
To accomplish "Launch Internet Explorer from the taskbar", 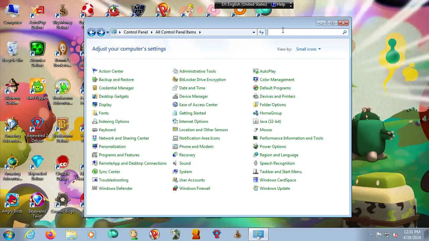I will (30, 235).
